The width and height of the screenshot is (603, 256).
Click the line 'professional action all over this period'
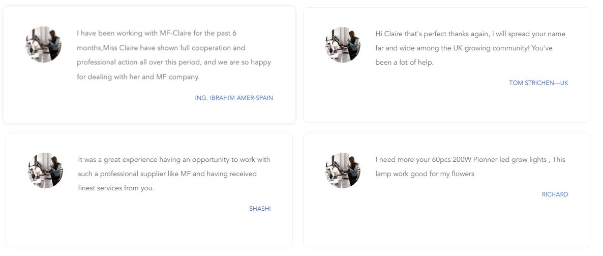[174, 63]
